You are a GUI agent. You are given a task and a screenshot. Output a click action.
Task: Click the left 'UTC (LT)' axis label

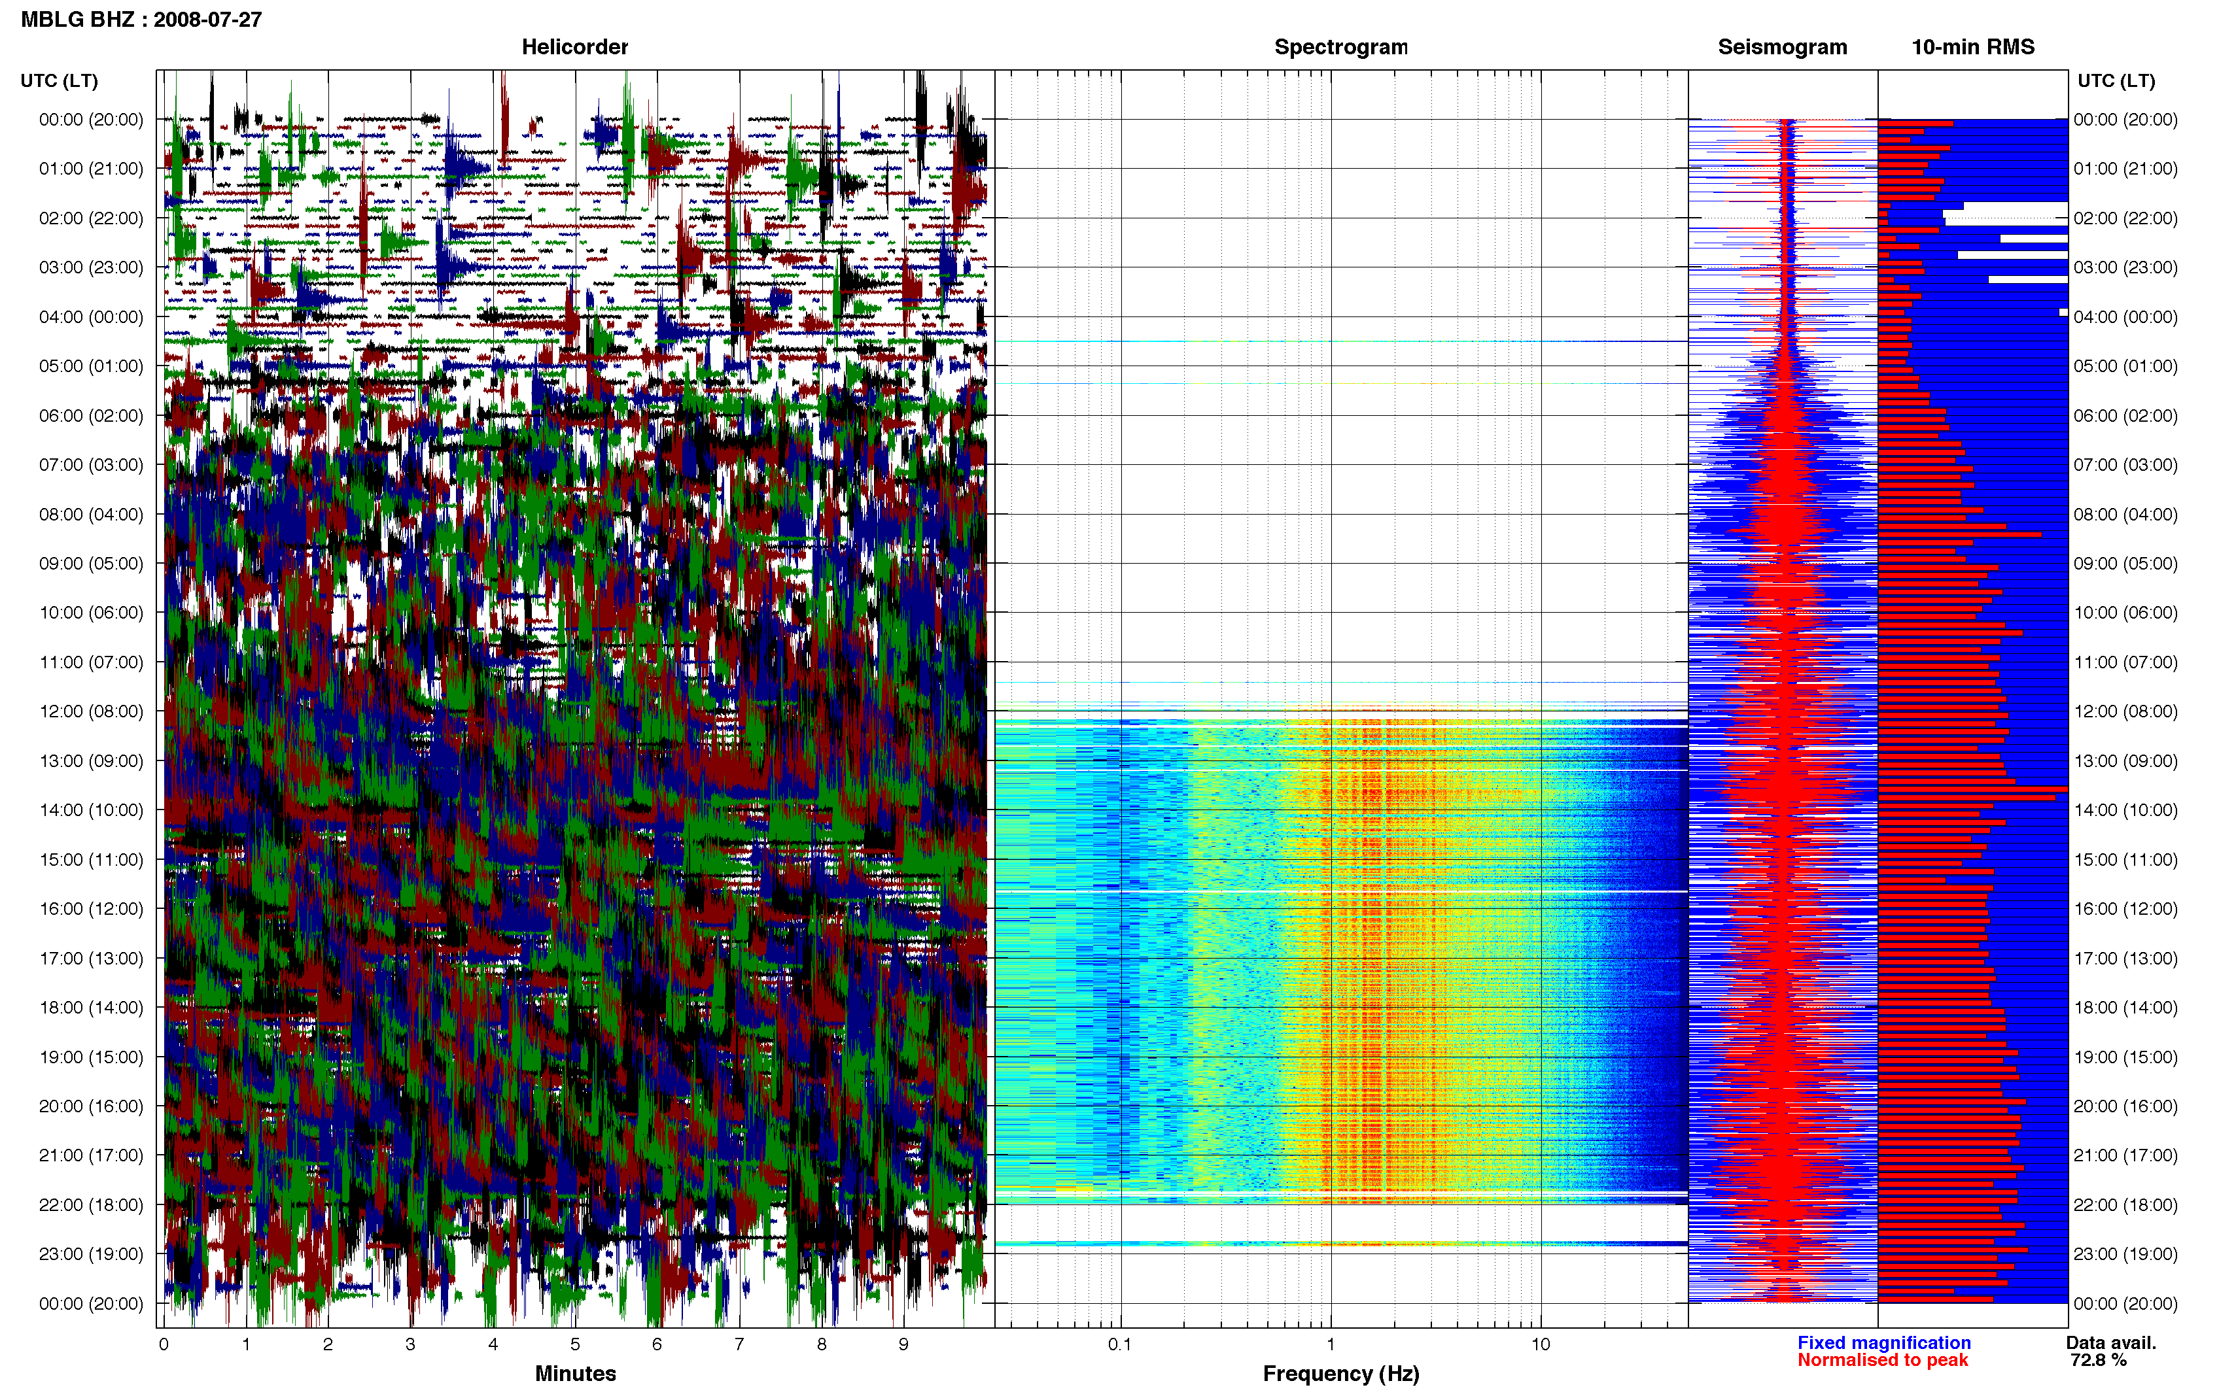coord(59,80)
